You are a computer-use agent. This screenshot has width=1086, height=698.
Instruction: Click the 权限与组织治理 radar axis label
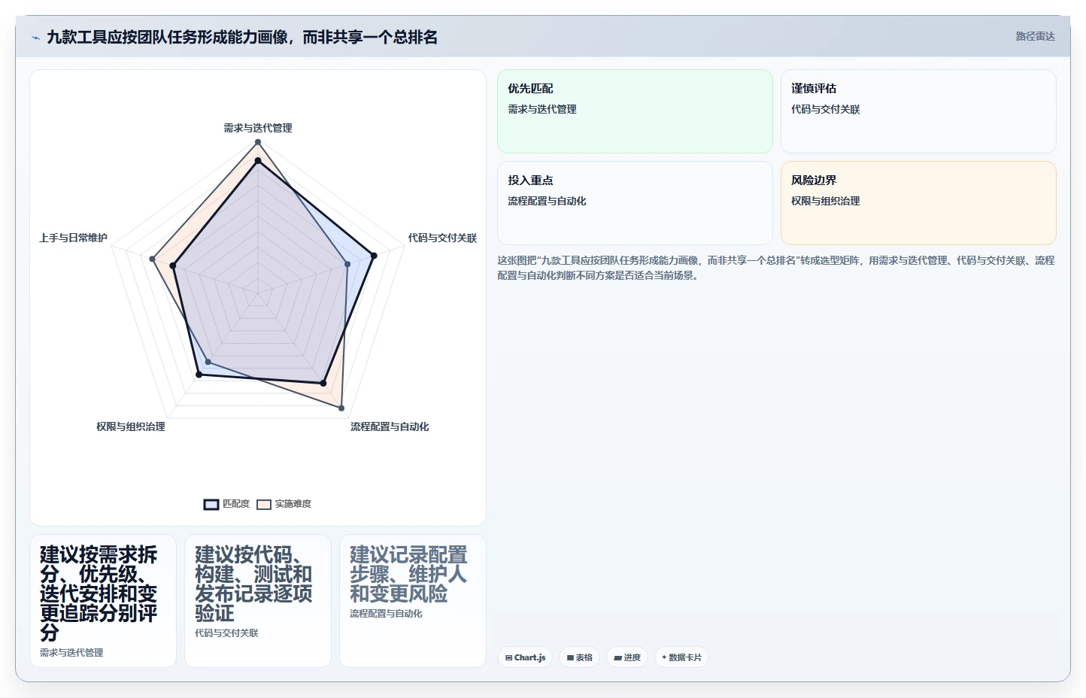pyautogui.click(x=131, y=426)
